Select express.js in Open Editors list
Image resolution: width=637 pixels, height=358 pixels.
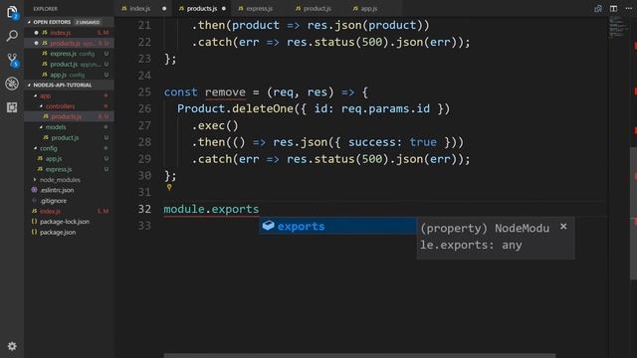pos(69,54)
